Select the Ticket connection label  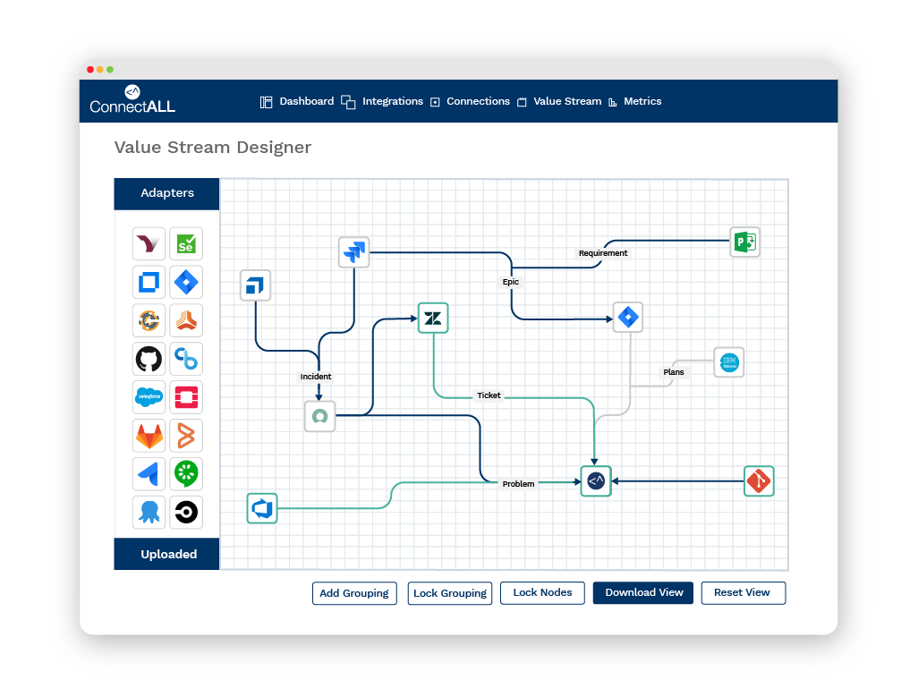[489, 395]
